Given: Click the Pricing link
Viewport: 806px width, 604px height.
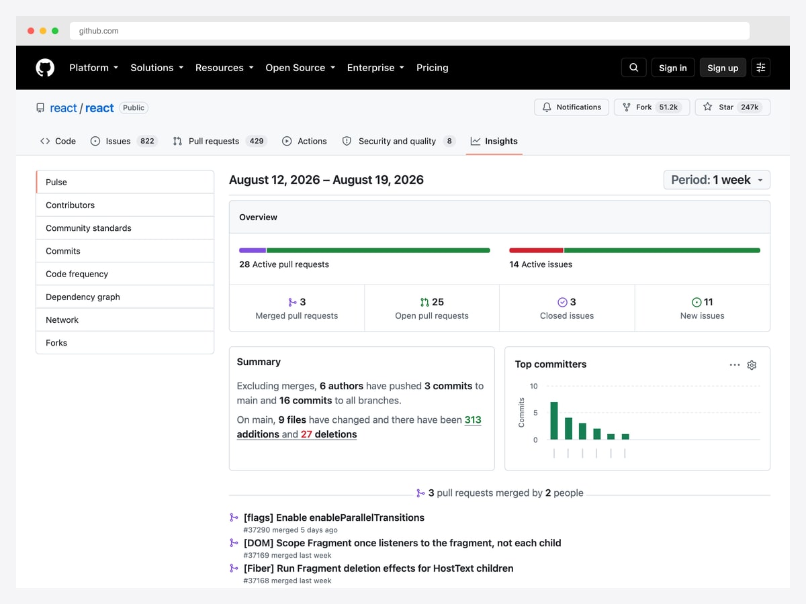Looking at the screenshot, I should (432, 68).
